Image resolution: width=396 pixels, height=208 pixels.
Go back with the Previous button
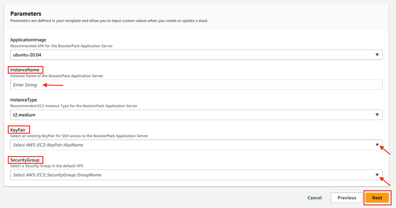coord(347,198)
